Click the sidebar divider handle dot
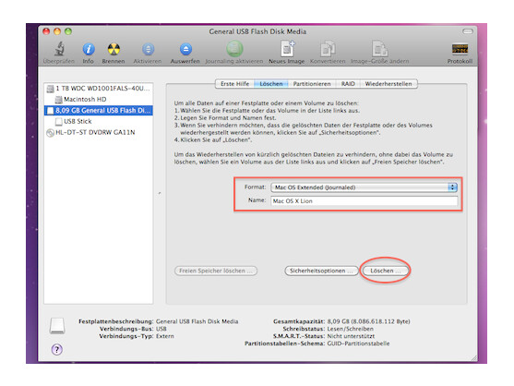The width and height of the screenshot is (514, 386). click(x=160, y=193)
